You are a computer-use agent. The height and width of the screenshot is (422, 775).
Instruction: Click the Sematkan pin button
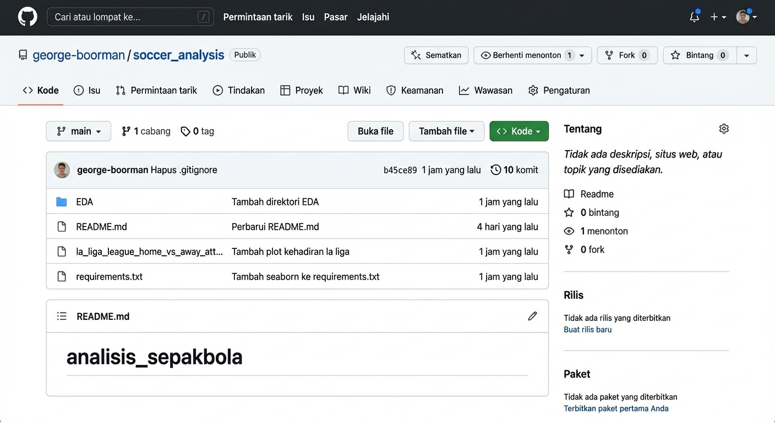(436, 55)
